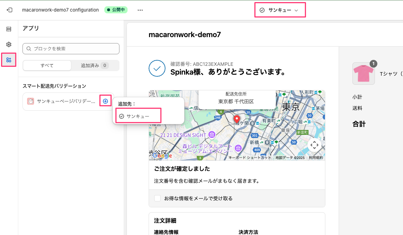Click the red map location pin
Image resolution: width=403 pixels, height=235 pixels.
(x=237, y=119)
